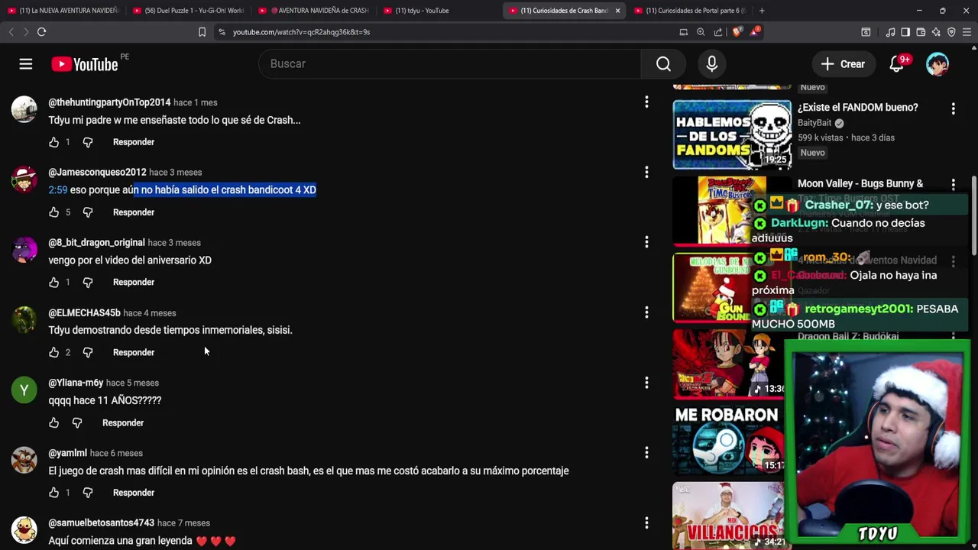Open the browser VPN shield icon

(951, 32)
